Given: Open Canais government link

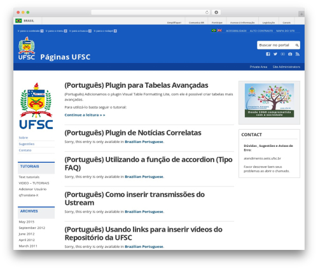Looking at the screenshot, I should pos(286,22).
